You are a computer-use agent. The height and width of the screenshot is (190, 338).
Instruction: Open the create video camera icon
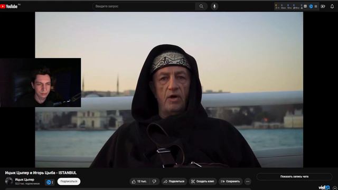pyautogui.click(x=323, y=6)
